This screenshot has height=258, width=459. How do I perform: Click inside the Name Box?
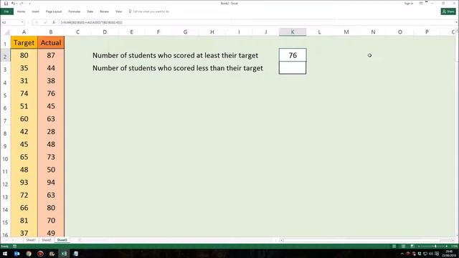point(11,22)
